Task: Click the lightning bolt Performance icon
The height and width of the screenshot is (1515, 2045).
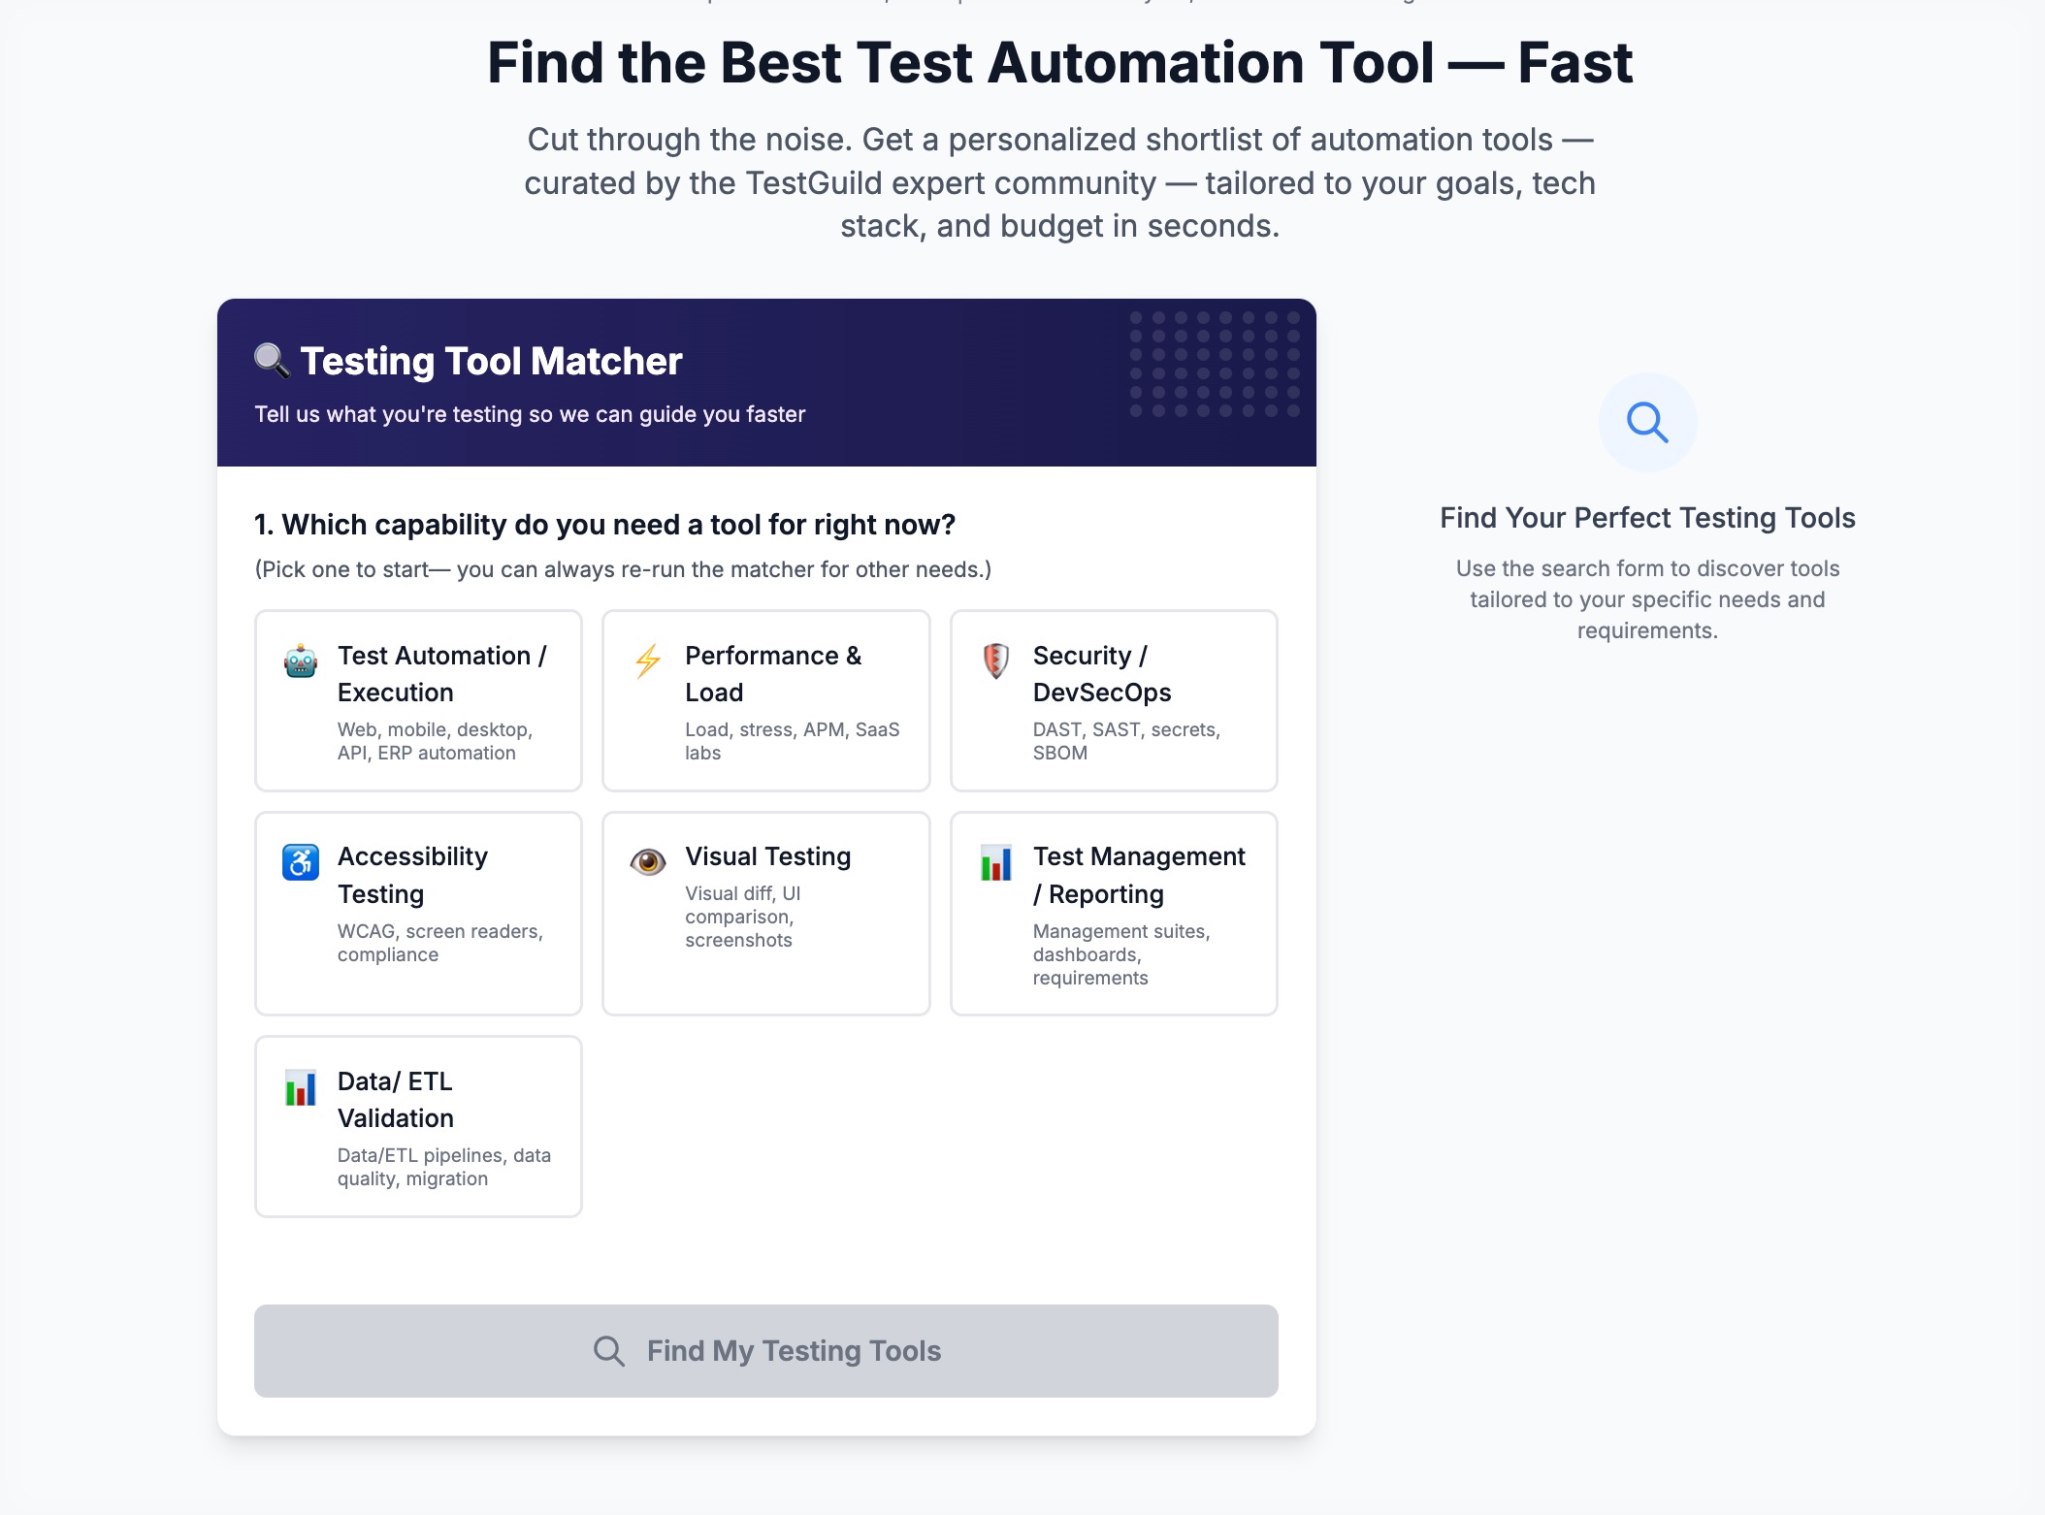Action: [648, 661]
